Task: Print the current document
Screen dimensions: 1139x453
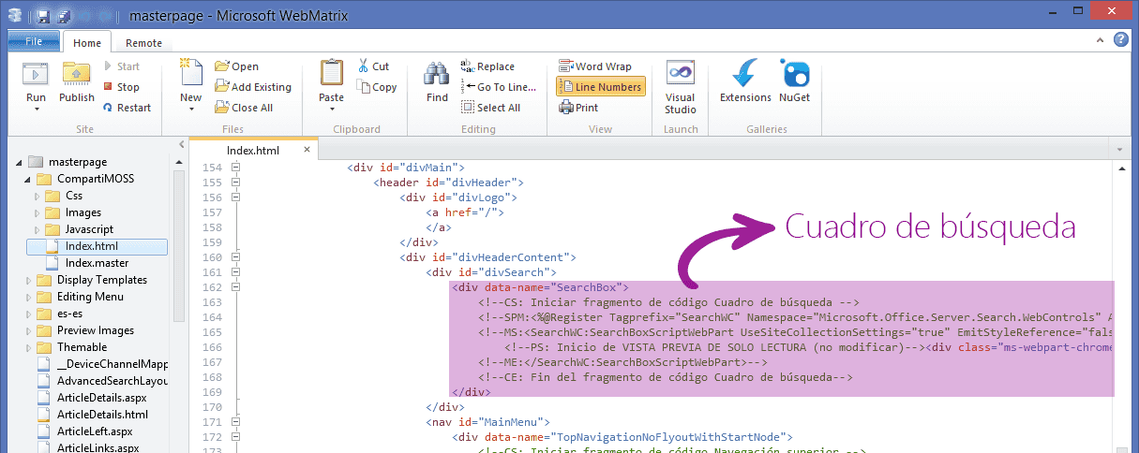Action: (x=578, y=108)
